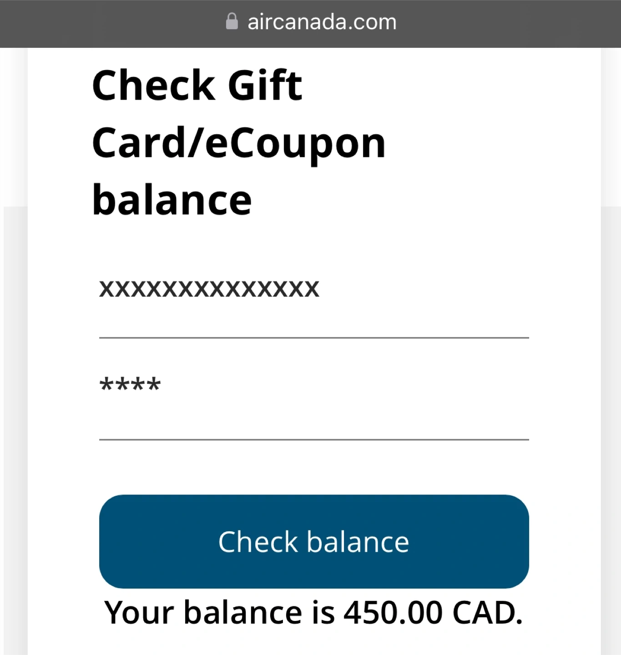This screenshot has height=655, width=621.
Task: Click the 'Your balance is 450.00 CAD.' message
Action: coord(313,612)
